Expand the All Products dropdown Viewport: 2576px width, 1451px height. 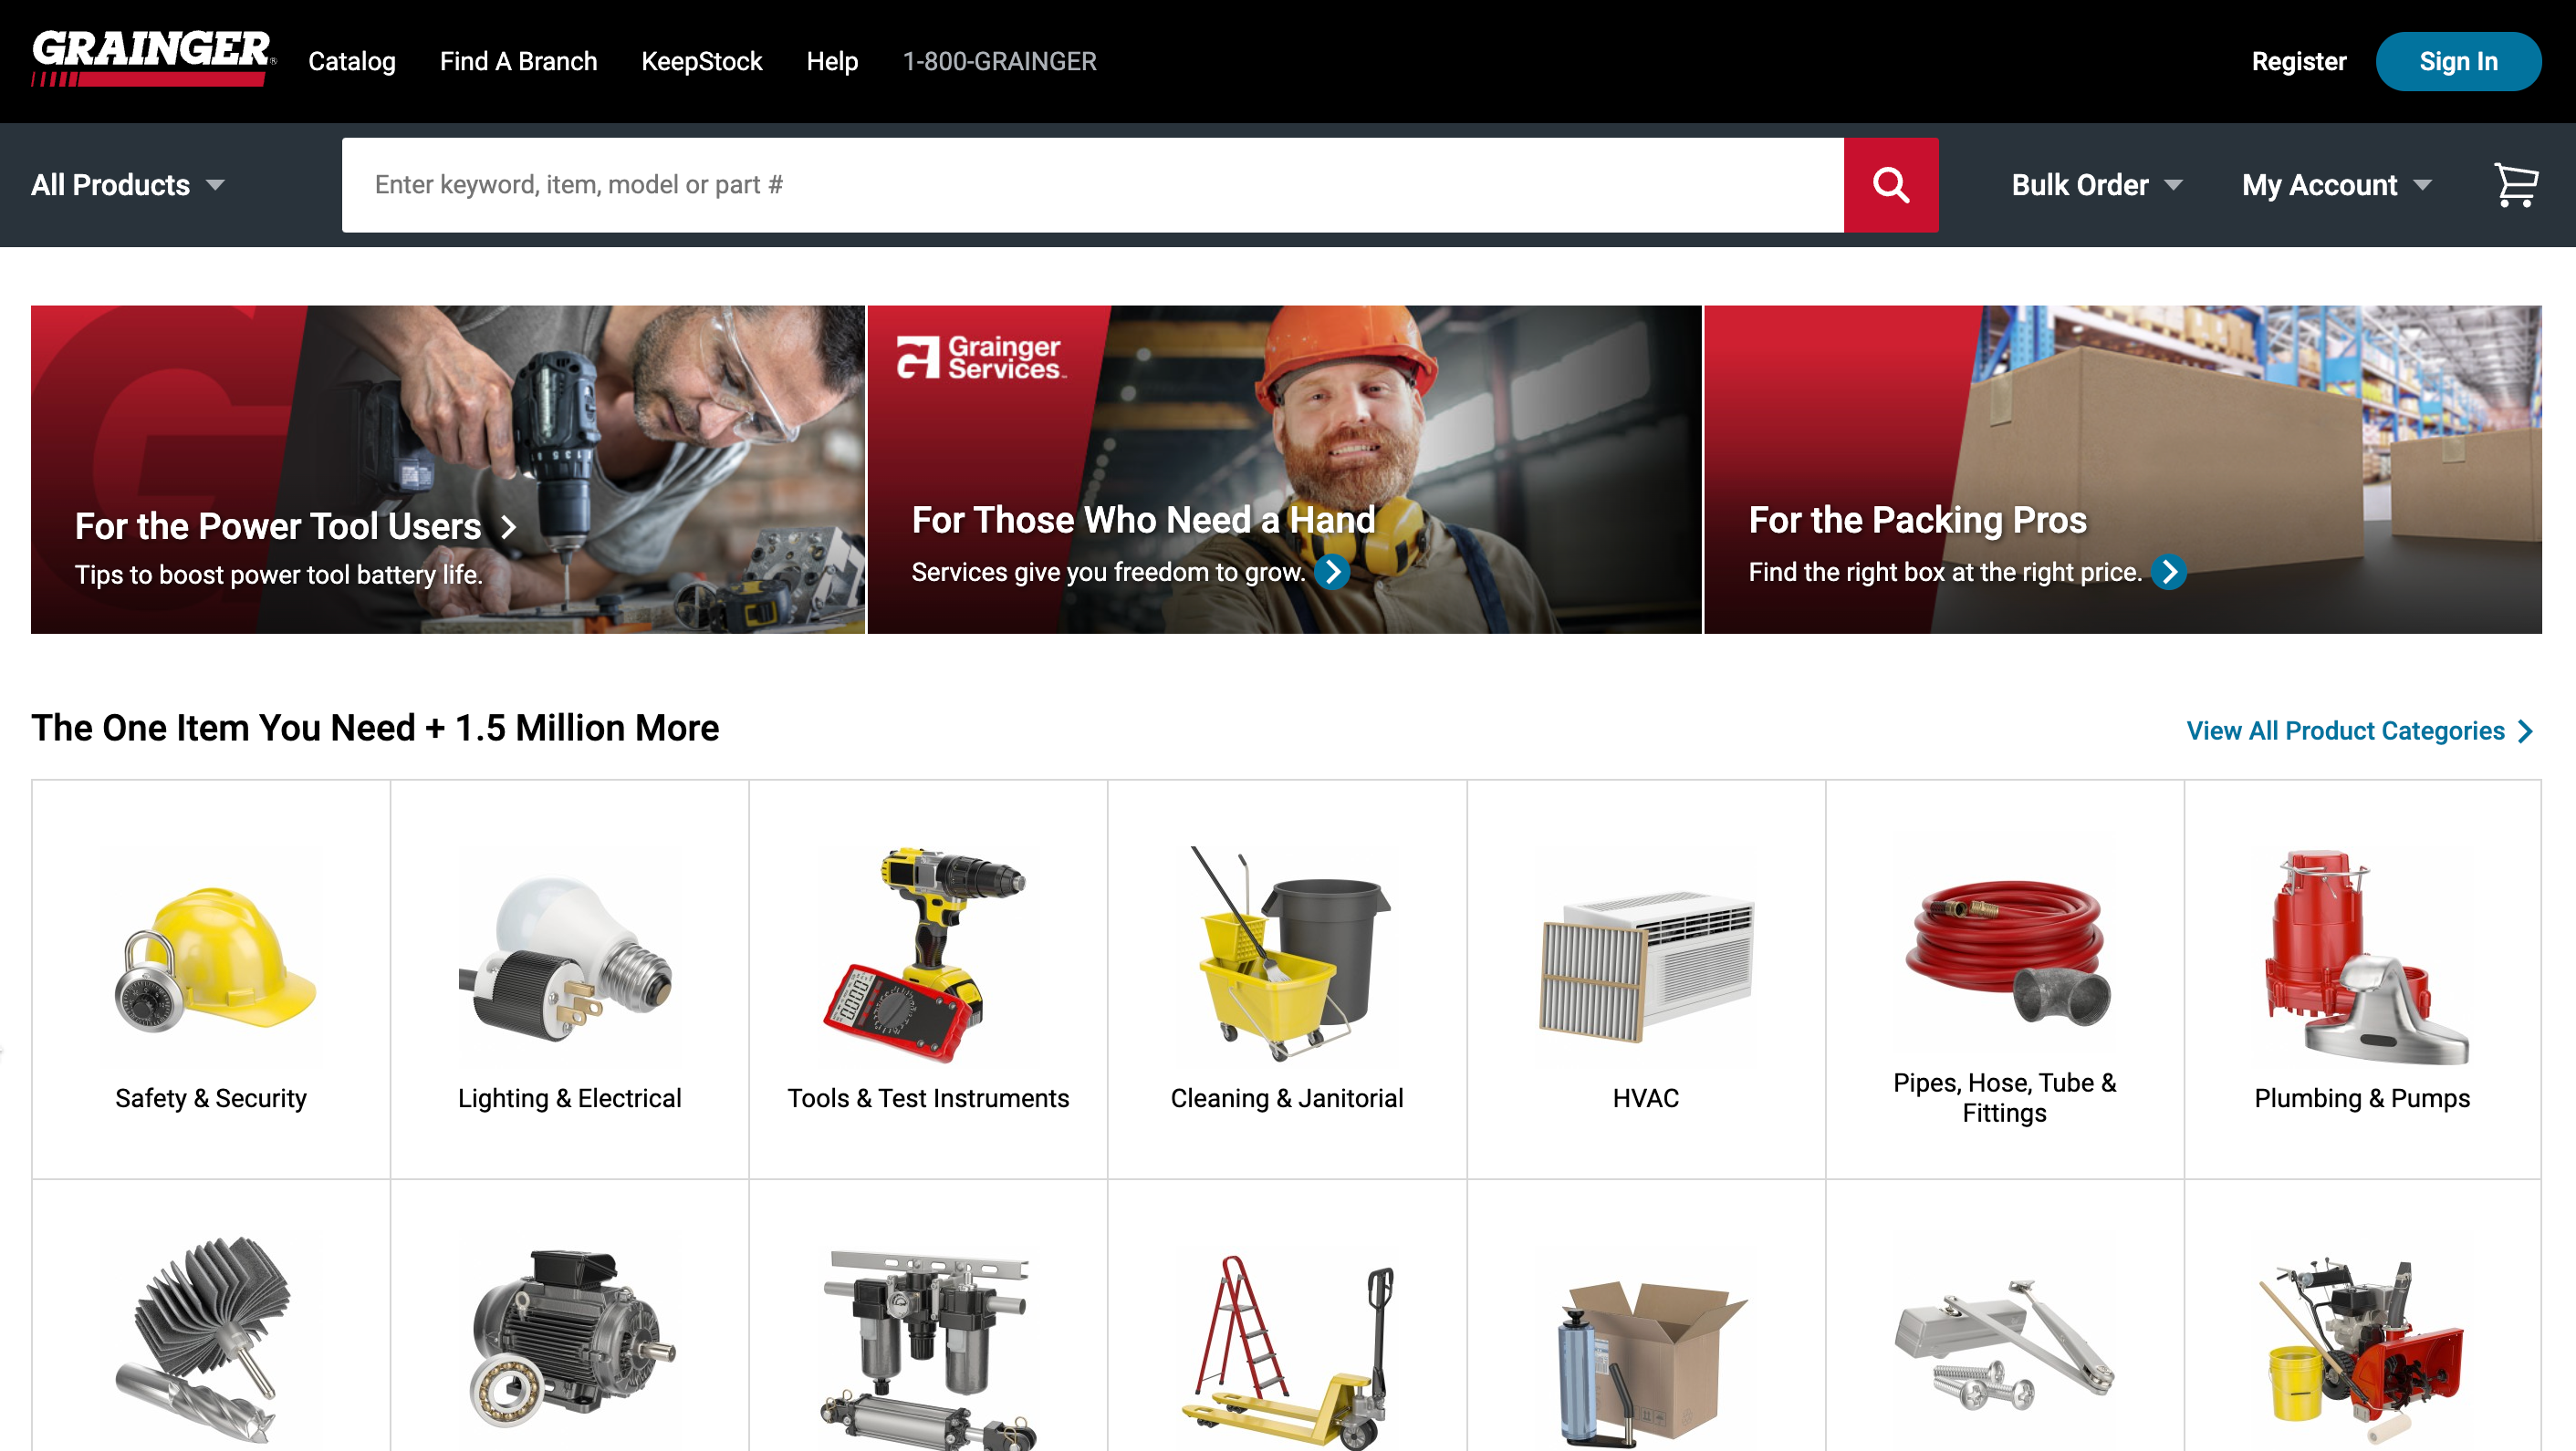coord(128,185)
